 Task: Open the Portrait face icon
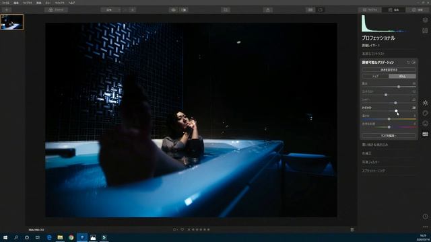click(425, 124)
